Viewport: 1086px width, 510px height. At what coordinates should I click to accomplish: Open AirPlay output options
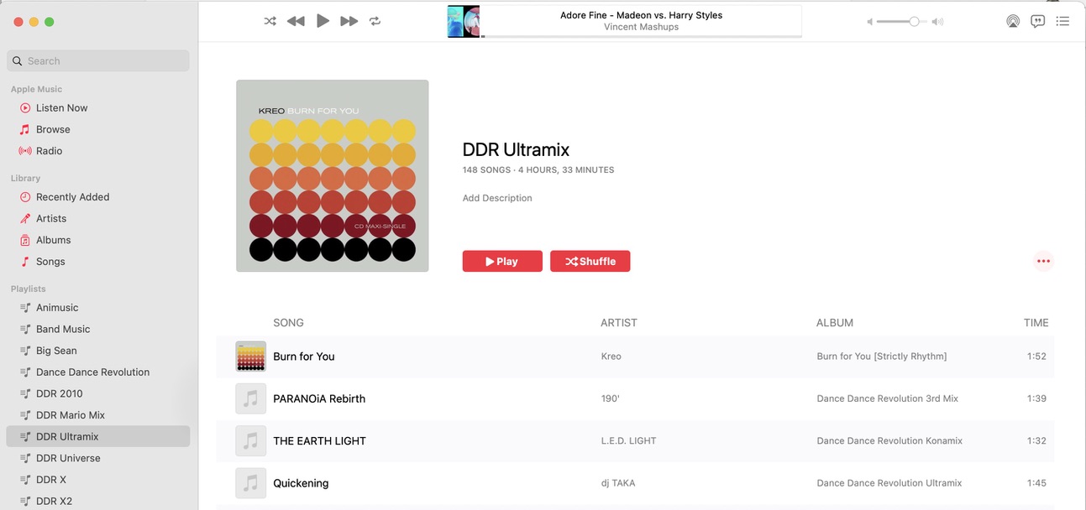(x=1013, y=22)
